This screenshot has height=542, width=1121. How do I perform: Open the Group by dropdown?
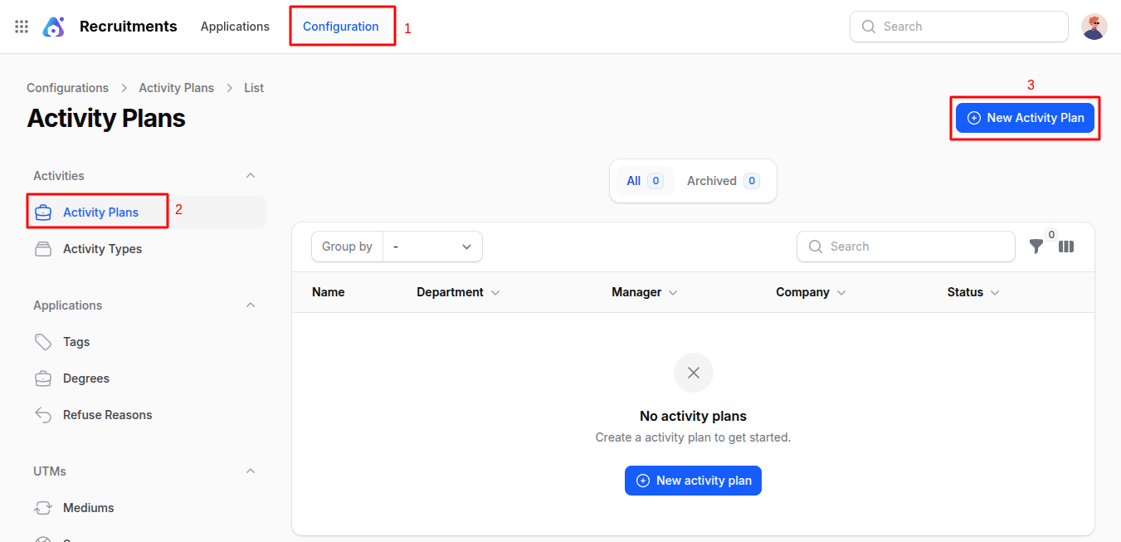tap(431, 247)
